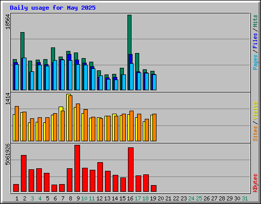Screen dimensions: 261x204
Task: Click the red KBytes bar for day 16
Action: [130, 169]
